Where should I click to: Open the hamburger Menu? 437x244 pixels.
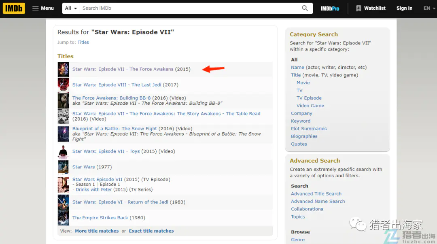pyautogui.click(x=43, y=8)
